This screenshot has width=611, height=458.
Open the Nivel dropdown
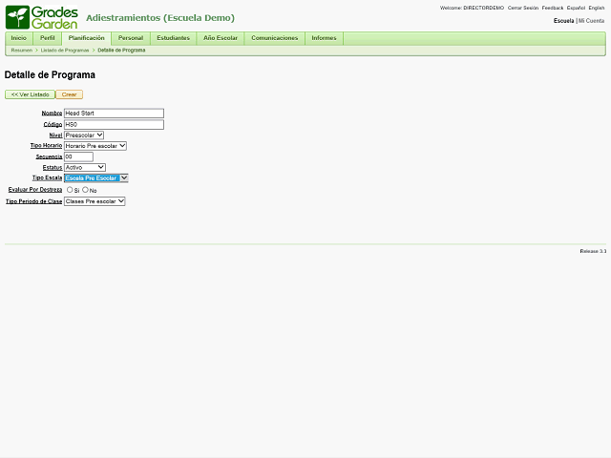click(x=84, y=135)
